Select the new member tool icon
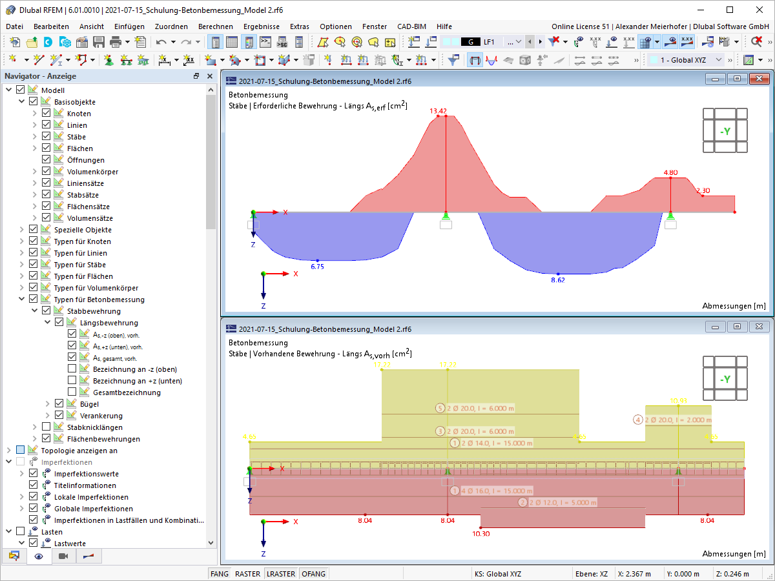Image resolution: width=775 pixels, height=581 pixels. point(57,60)
